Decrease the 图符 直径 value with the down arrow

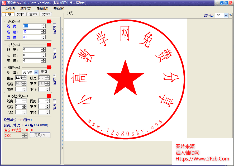tap(24, 79)
